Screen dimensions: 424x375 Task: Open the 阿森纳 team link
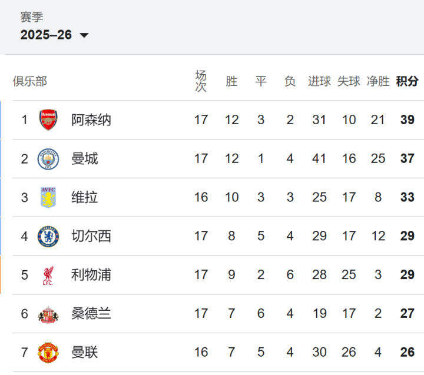[91, 120]
